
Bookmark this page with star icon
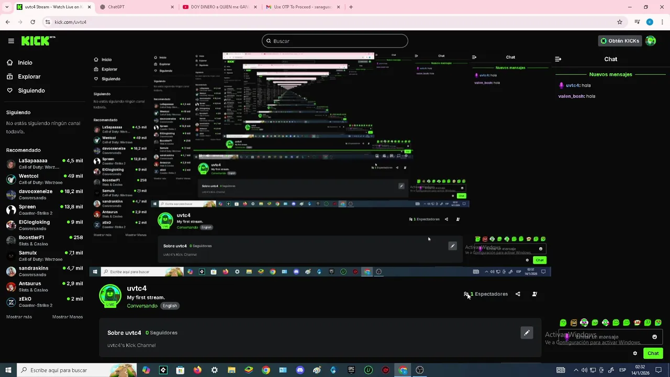pyautogui.click(x=620, y=22)
